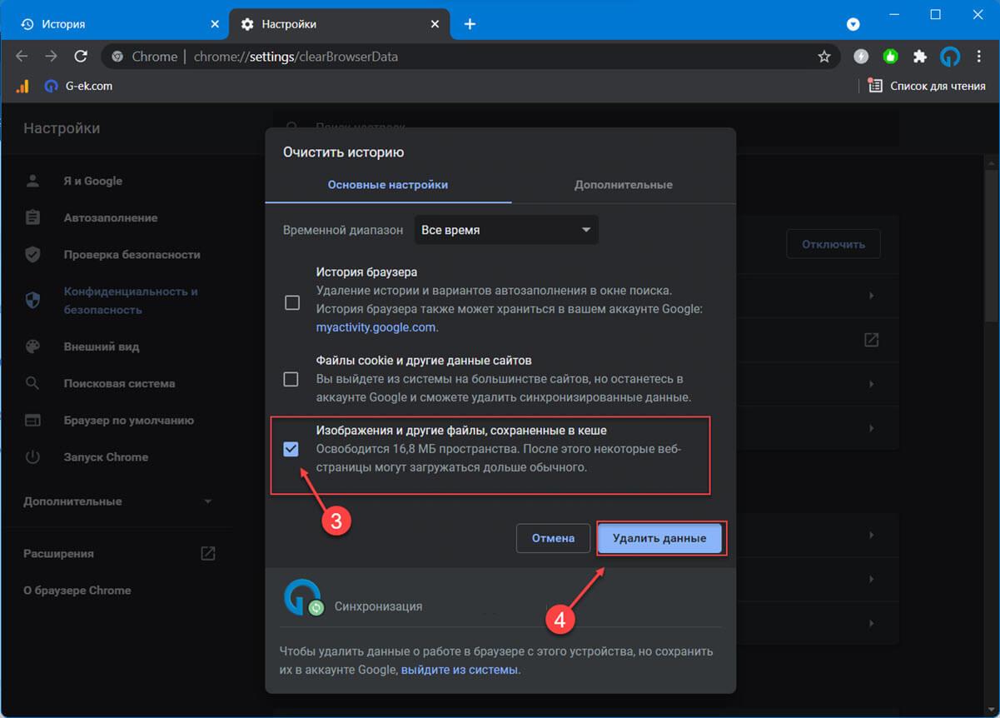Click the gray lightning extension icon
The width and height of the screenshot is (1000, 718).
click(861, 57)
